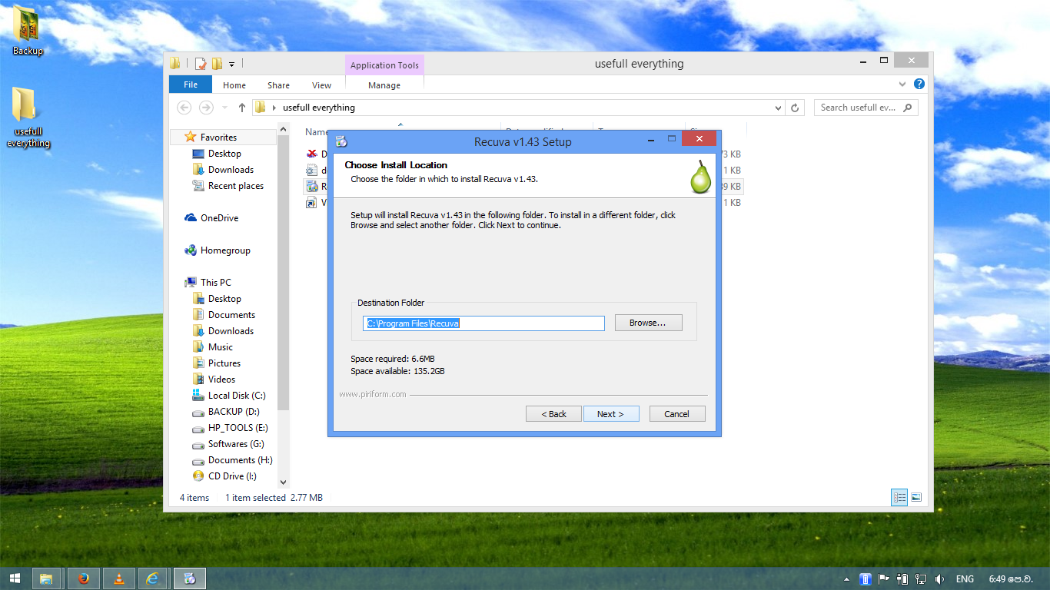This screenshot has height=590, width=1050.
Task: Select Local Disk (C:) drive
Action: pos(237,396)
